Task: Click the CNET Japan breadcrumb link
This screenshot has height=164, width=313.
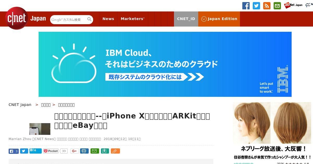Action: pyautogui.click(x=20, y=105)
